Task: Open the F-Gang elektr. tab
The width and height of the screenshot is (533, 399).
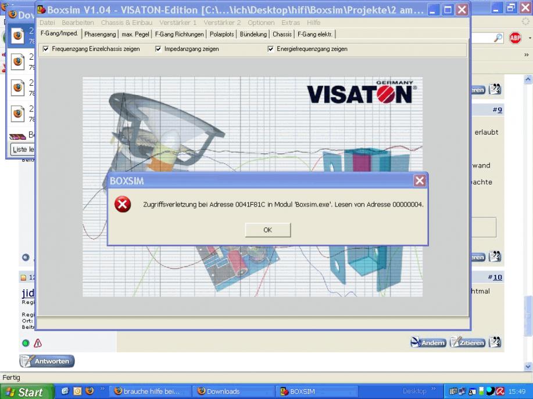Action: 315,34
